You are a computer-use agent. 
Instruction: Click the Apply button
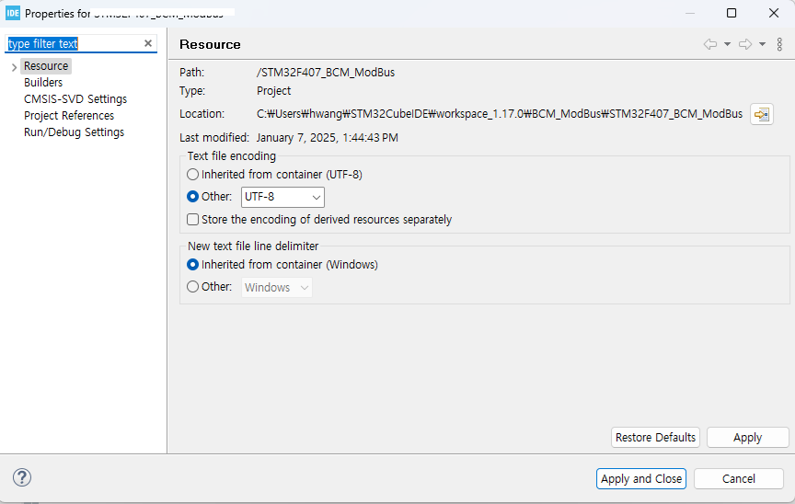[748, 438]
